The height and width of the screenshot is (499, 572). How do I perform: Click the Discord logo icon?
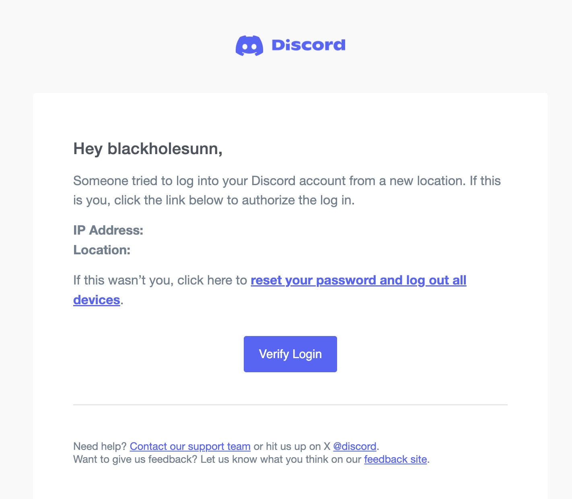click(x=249, y=45)
